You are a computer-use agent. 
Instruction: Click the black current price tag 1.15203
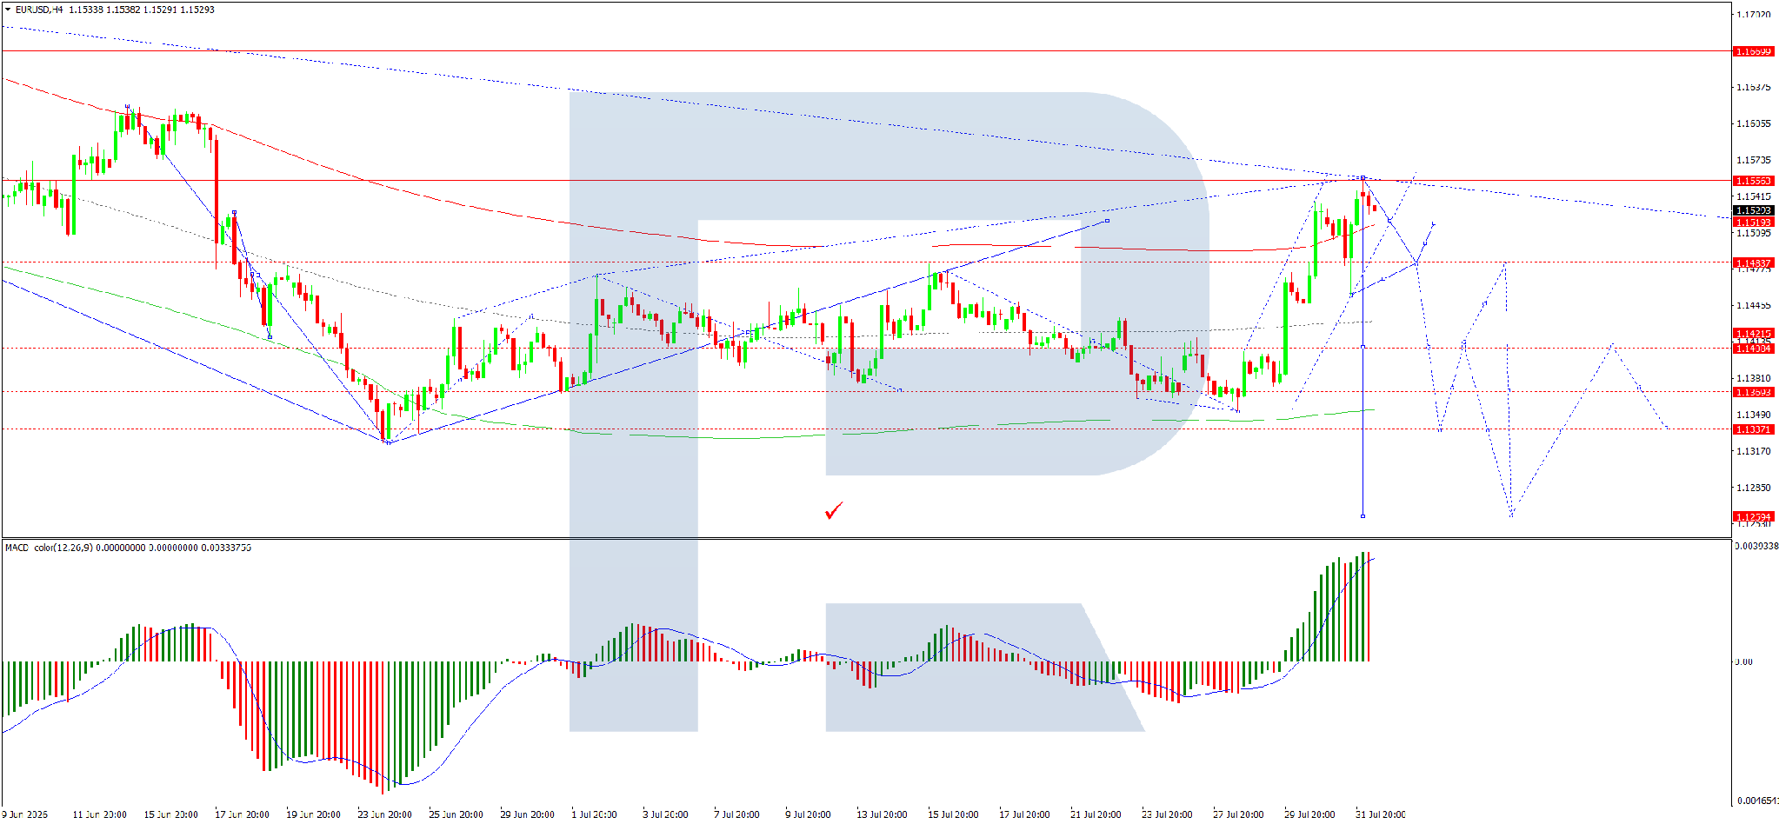coord(1754,210)
